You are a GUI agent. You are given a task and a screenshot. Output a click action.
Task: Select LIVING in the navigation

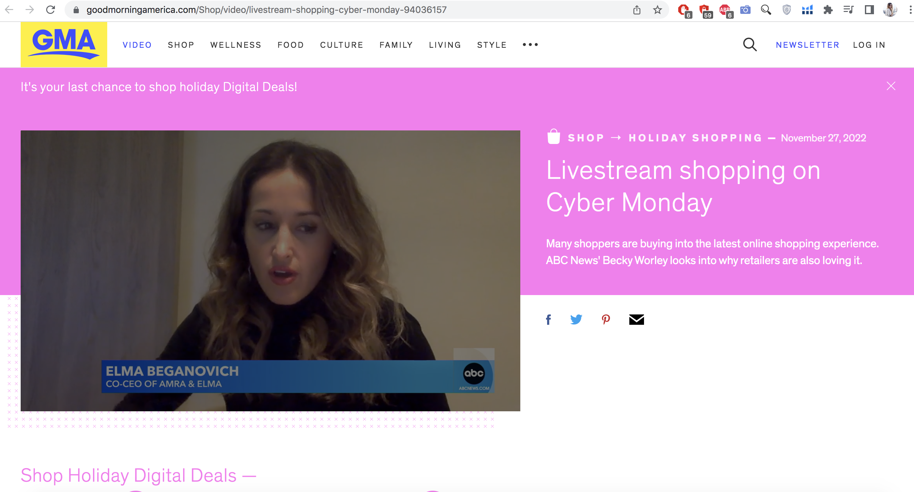tap(445, 45)
